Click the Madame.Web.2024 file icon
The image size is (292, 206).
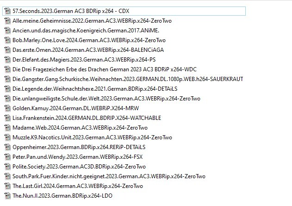coord(7,128)
